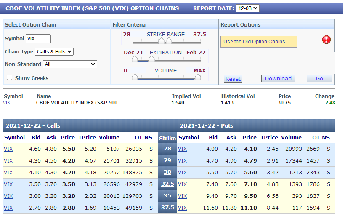Screen dimensions: 345x216
Task: Open the Chain Type dropdown
Action: click(54, 52)
